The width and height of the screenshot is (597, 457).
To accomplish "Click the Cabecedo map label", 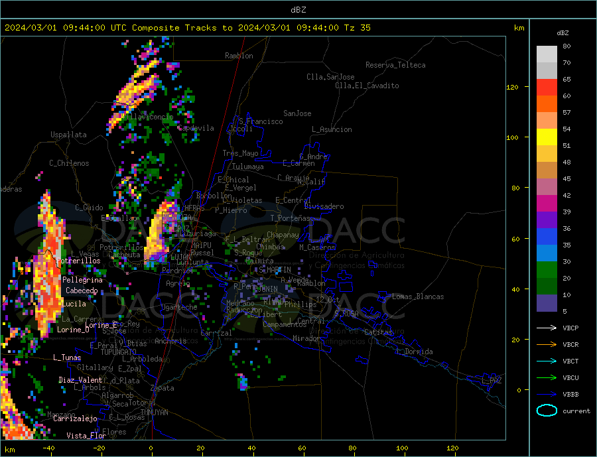I will pos(82,291).
